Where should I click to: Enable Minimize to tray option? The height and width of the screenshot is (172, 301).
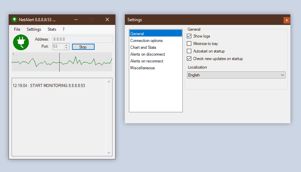pyautogui.click(x=189, y=44)
